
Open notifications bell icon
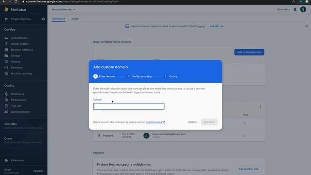pos(295,9)
